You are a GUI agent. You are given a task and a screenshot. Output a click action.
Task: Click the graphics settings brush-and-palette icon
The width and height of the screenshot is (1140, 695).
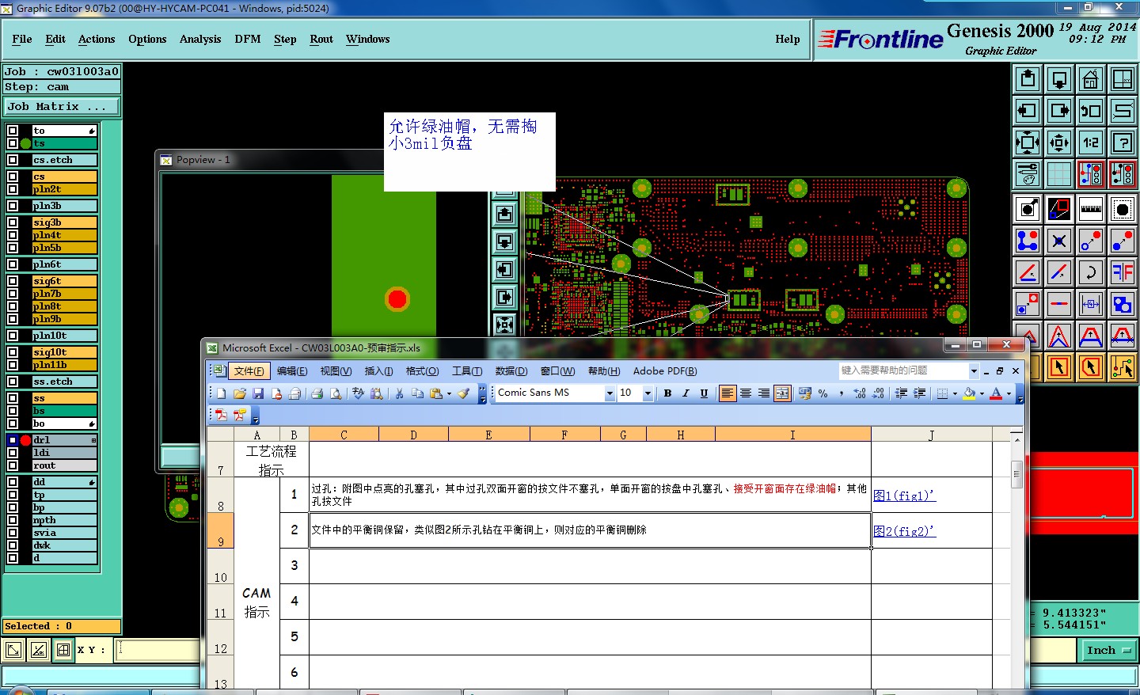tap(1028, 174)
